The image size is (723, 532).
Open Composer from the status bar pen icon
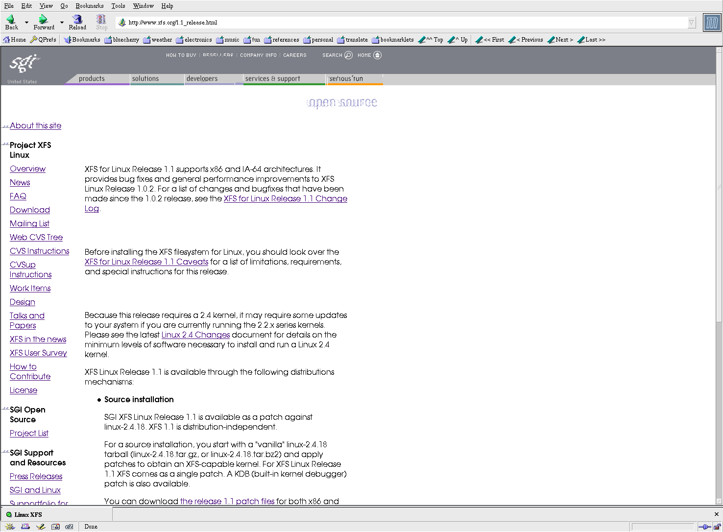tap(41, 527)
